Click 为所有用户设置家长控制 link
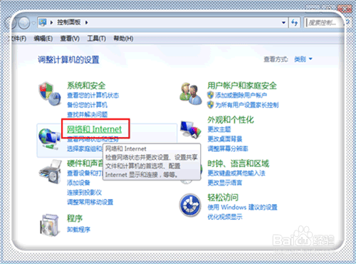Screen dimensions: 356x264 [247, 105]
